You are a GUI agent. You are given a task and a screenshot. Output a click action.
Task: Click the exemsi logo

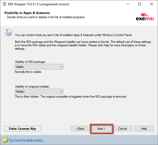(x=145, y=17)
